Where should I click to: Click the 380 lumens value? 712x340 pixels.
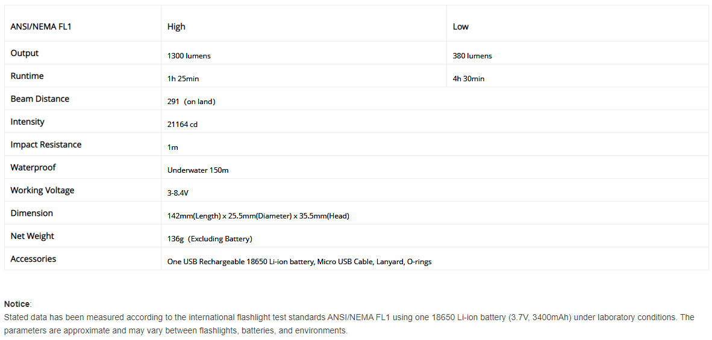coord(472,56)
